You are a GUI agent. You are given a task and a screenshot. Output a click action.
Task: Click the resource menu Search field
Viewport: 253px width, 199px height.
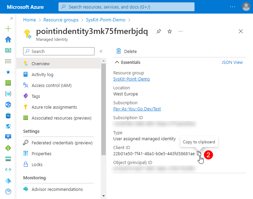pos(59,51)
